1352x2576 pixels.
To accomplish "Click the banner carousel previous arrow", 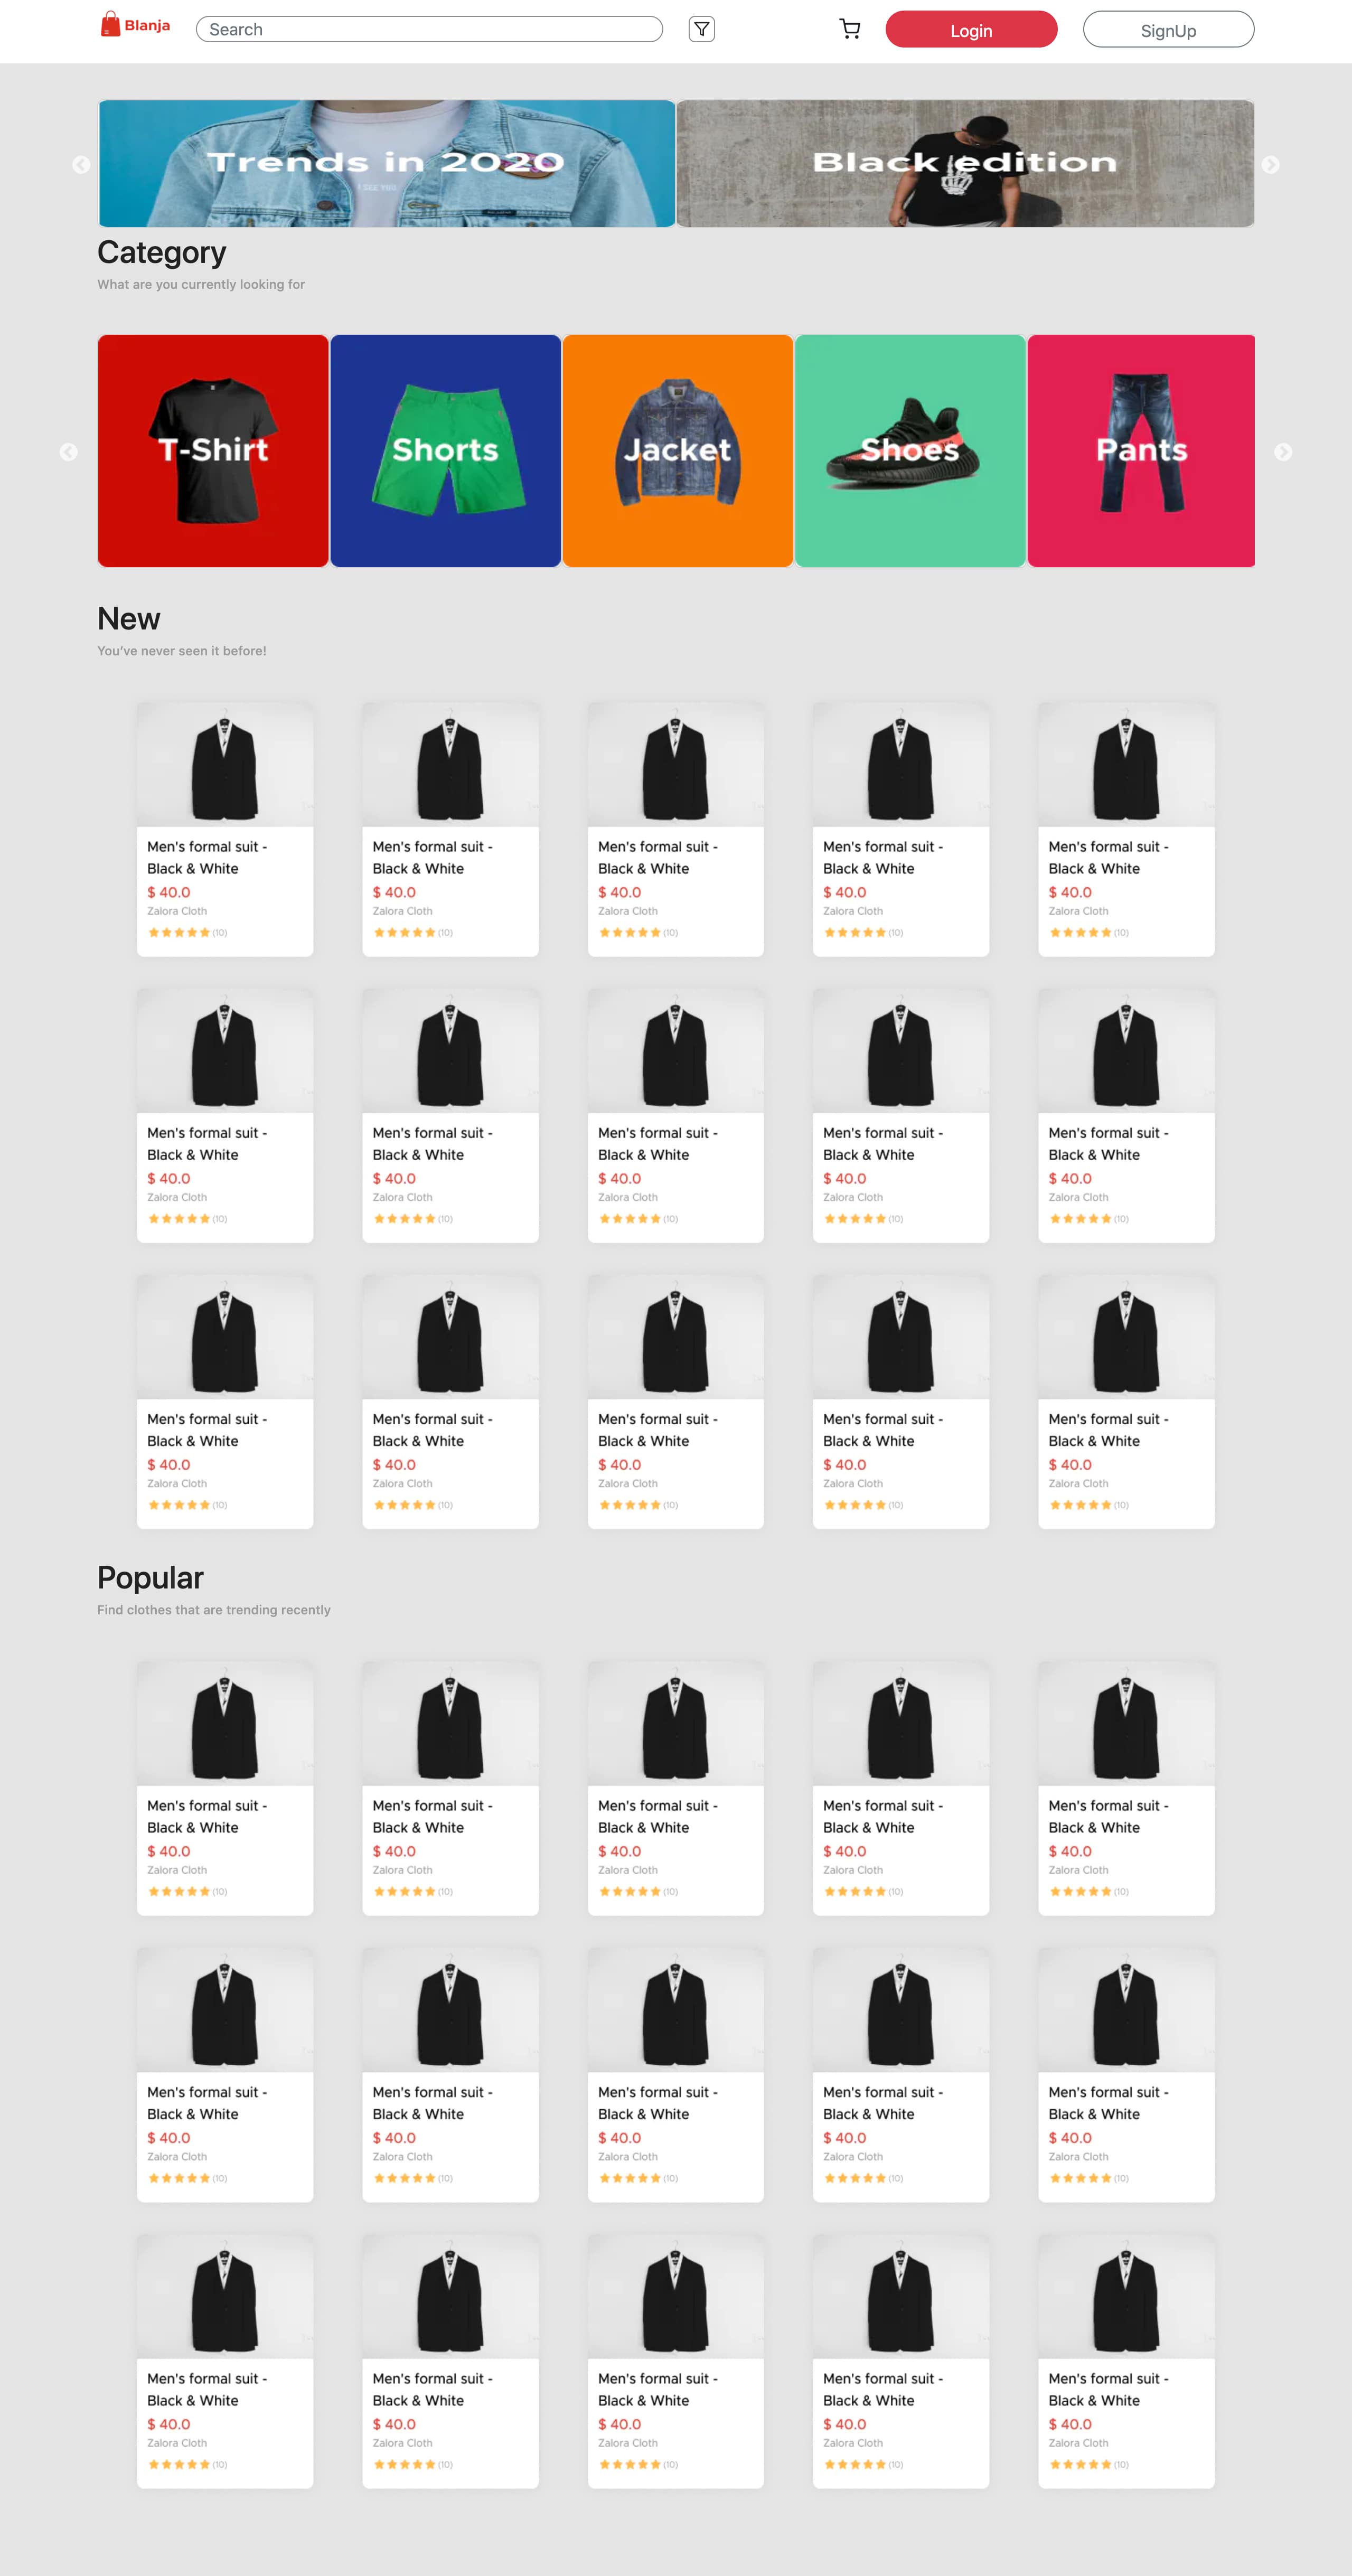I will [x=82, y=165].
